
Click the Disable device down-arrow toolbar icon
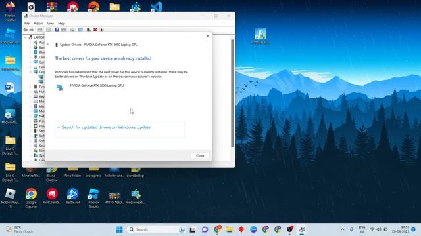point(101,29)
